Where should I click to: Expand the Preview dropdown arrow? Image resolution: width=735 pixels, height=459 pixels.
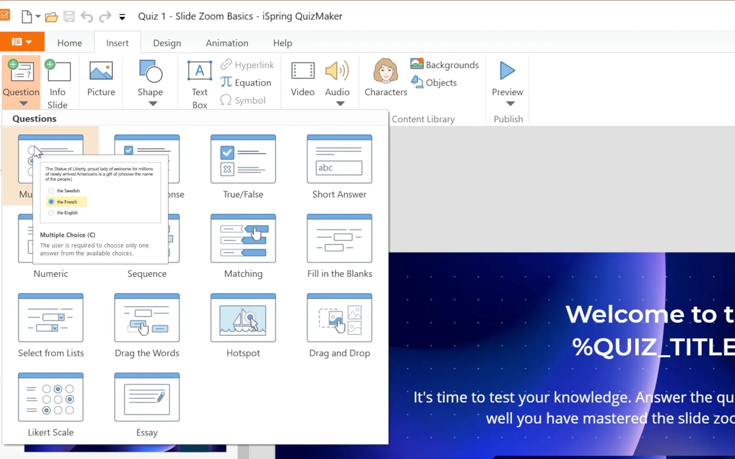[510, 103]
